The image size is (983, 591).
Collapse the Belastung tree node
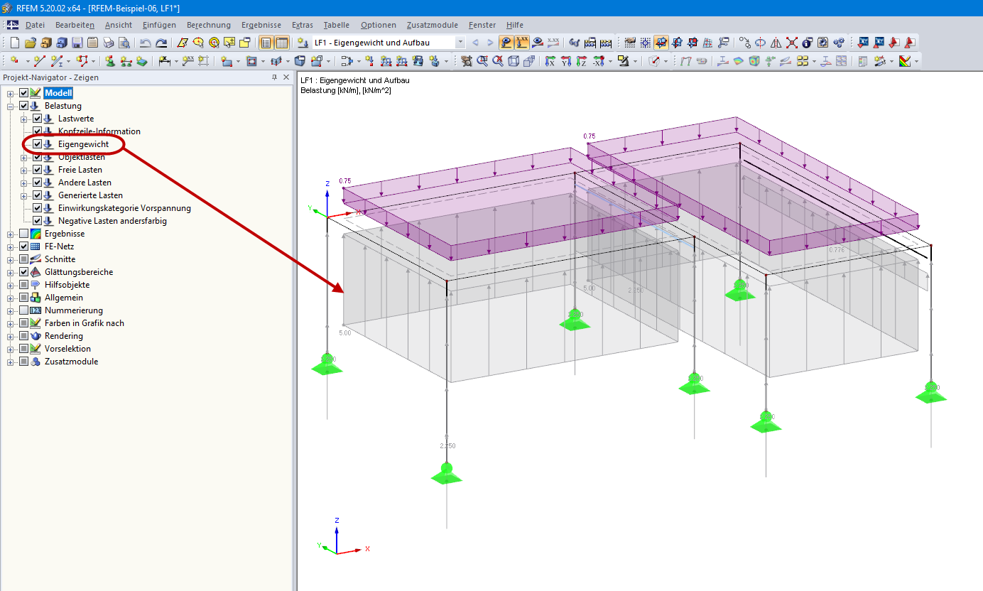coord(11,106)
